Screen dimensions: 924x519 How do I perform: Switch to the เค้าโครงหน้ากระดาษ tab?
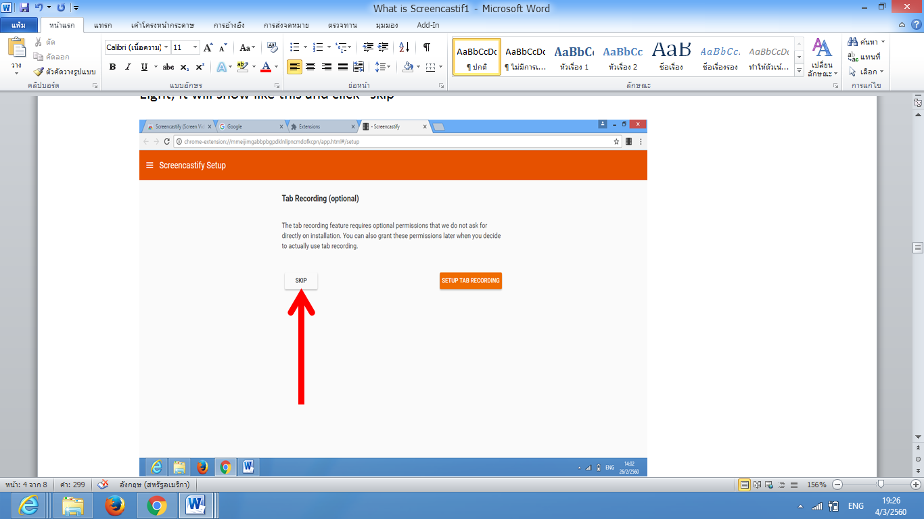[x=162, y=25]
